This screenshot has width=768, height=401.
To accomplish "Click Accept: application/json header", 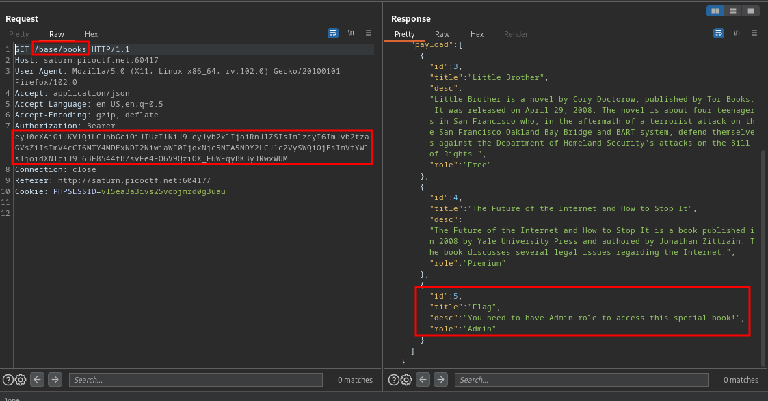I will click(72, 93).
